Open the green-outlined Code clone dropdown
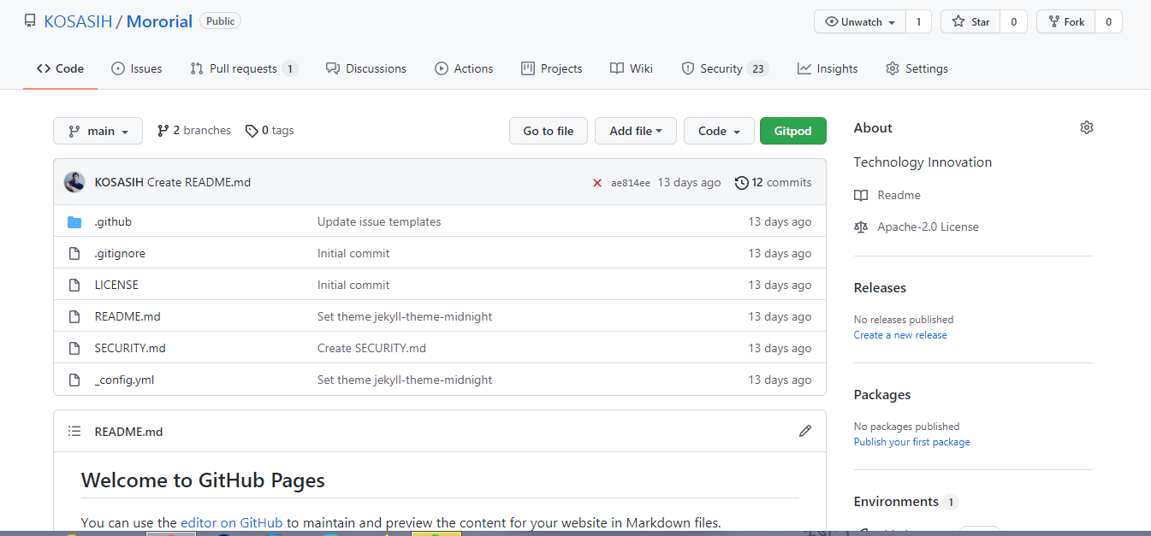 click(719, 131)
